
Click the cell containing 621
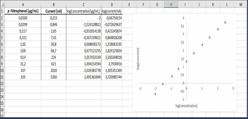[53, 64]
